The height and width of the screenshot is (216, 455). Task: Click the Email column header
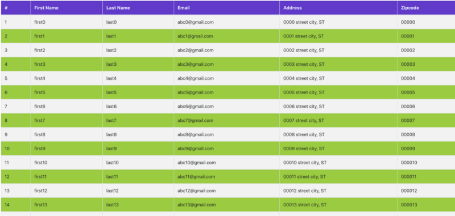point(226,8)
